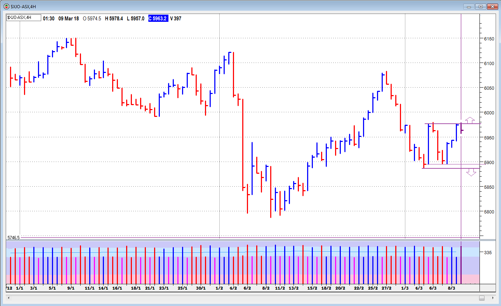501x306 pixels.
Task: Click the highlighted close value C 5963.2
Action: click(x=158, y=18)
